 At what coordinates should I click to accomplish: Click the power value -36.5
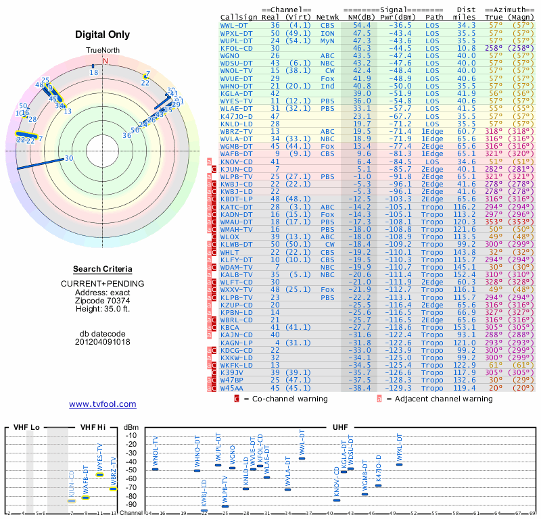point(400,26)
